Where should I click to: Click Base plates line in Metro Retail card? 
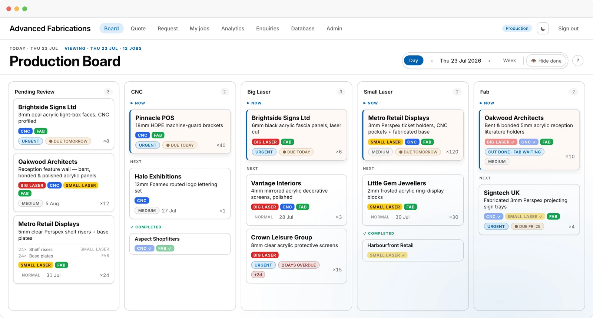tap(64, 256)
